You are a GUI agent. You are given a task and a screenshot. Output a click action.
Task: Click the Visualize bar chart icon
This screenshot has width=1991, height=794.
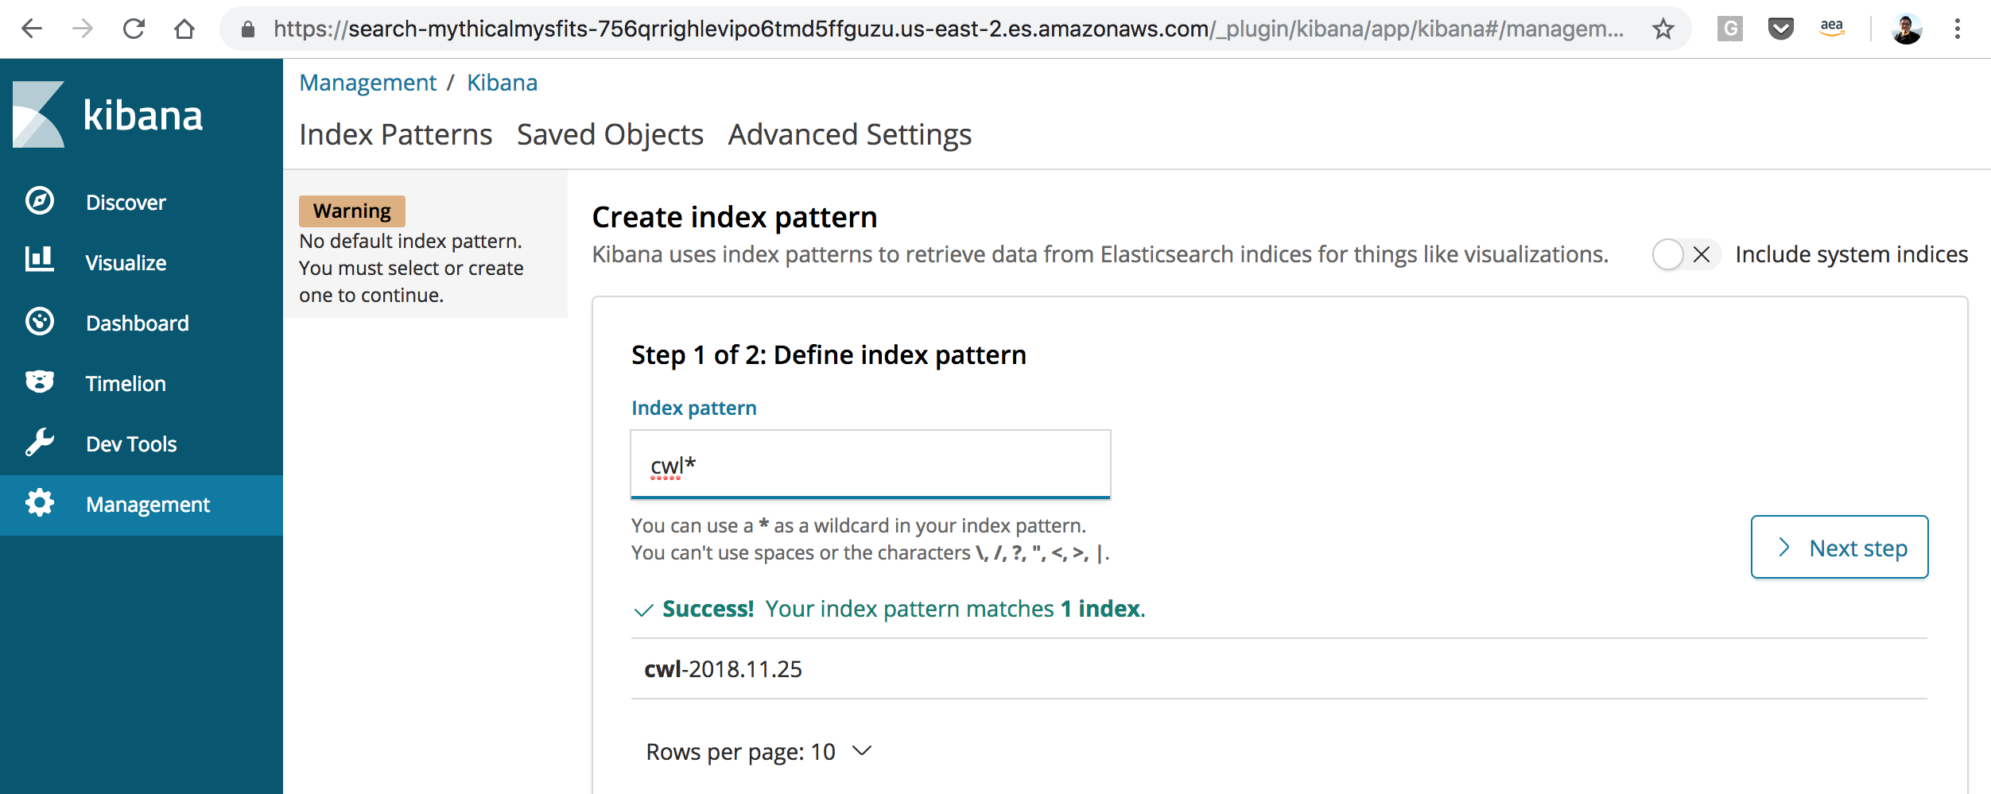(x=40, y=259)
